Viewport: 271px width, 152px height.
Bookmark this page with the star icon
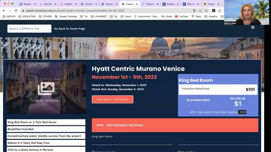(x=206, y=11)
